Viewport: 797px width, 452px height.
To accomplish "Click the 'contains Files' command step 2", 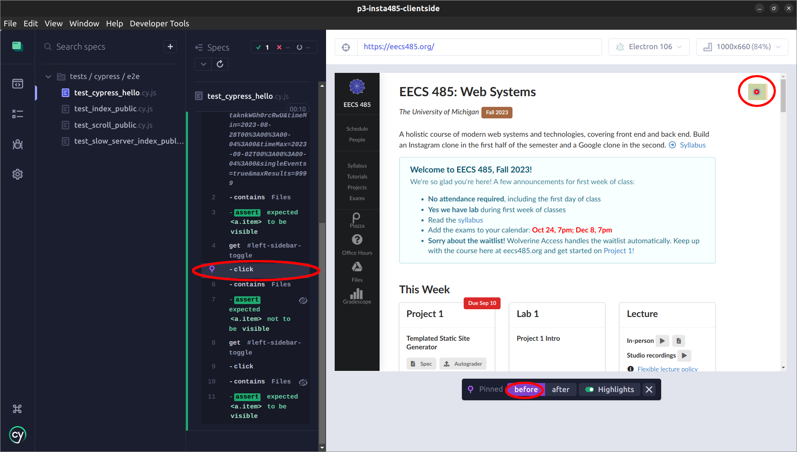I will pos(256,197).
